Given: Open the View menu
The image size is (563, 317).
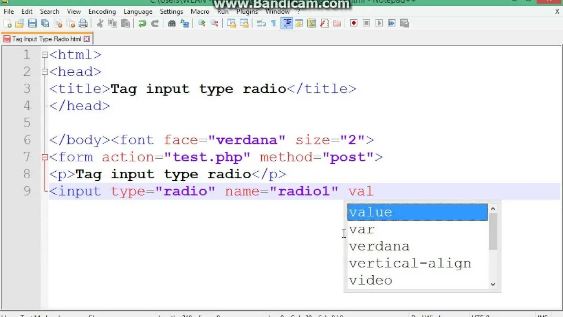Looking at the screenshot, I should pos(74,11).
